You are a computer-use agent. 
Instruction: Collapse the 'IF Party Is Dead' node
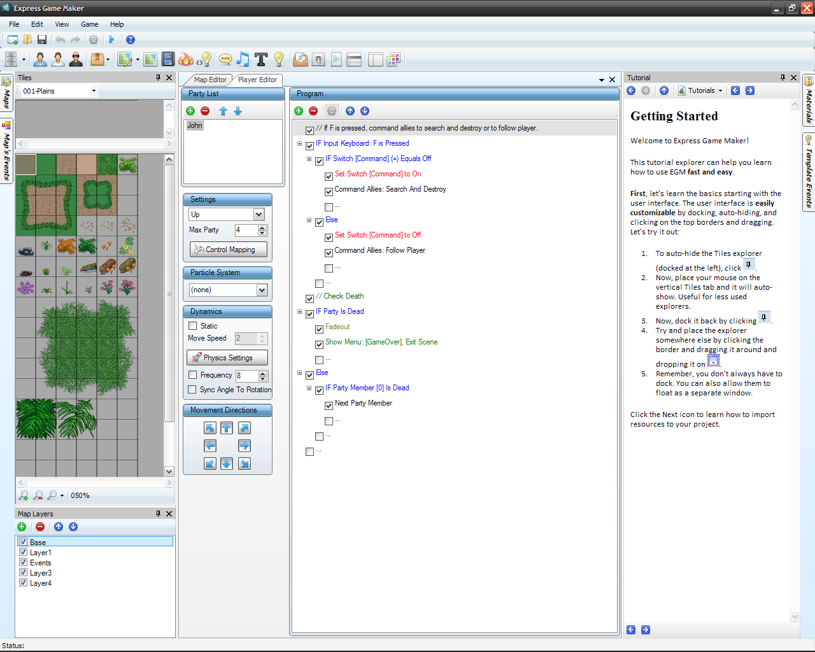(300, 312)
